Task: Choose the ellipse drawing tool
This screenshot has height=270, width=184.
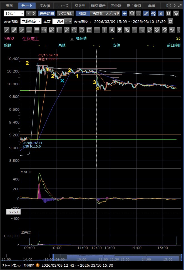Action: coord(82,30)
